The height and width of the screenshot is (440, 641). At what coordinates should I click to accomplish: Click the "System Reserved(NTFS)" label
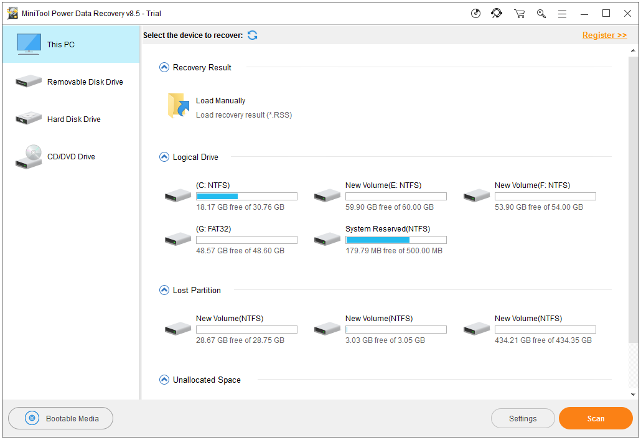pos(388,229)
